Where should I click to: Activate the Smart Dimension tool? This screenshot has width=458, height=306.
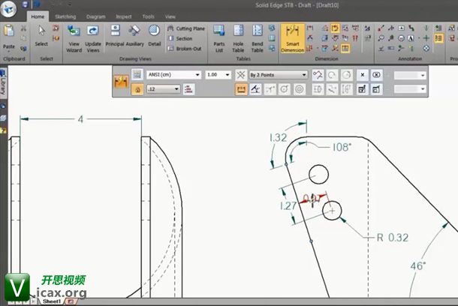pos(292,37)
